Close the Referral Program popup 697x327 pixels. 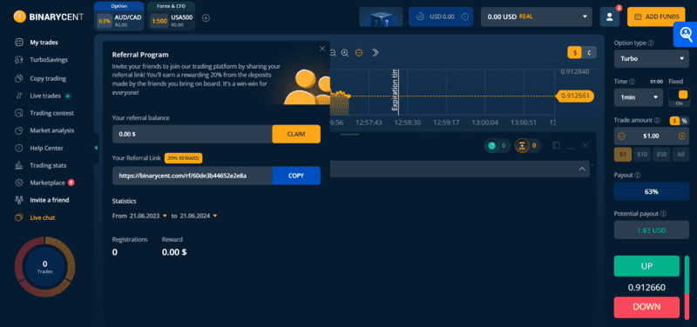click(322, 49)
